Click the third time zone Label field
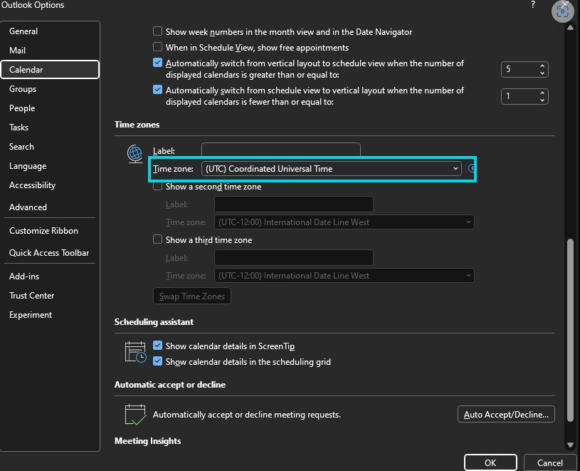Viewport: 580px width, 471px height. (294, 258)
